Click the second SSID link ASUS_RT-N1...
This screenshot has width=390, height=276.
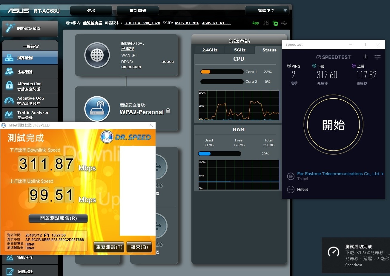pos(217,23)
